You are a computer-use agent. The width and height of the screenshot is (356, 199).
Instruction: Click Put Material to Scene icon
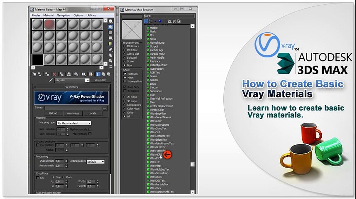[40, 74]
